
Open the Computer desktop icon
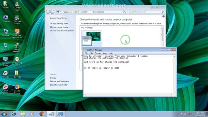coord(6,19)
